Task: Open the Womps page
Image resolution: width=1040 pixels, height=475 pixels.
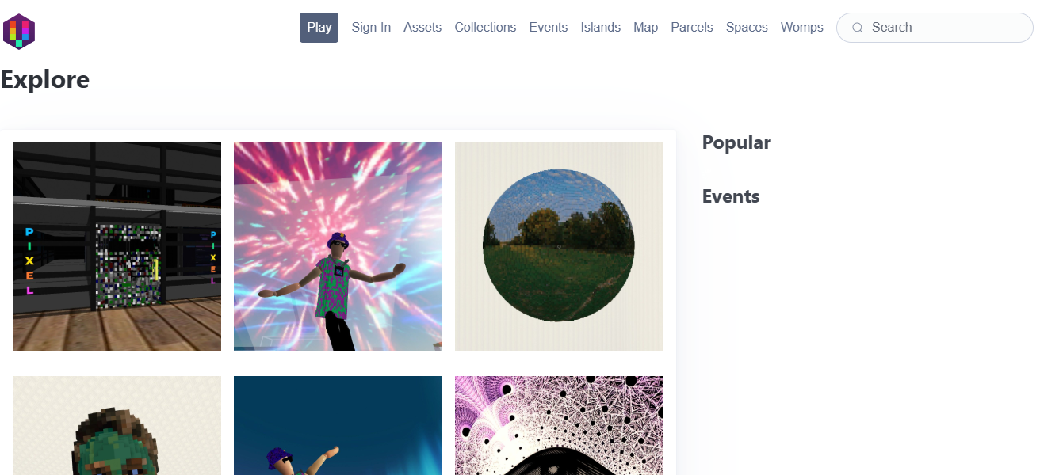Action: click(801, 28)
